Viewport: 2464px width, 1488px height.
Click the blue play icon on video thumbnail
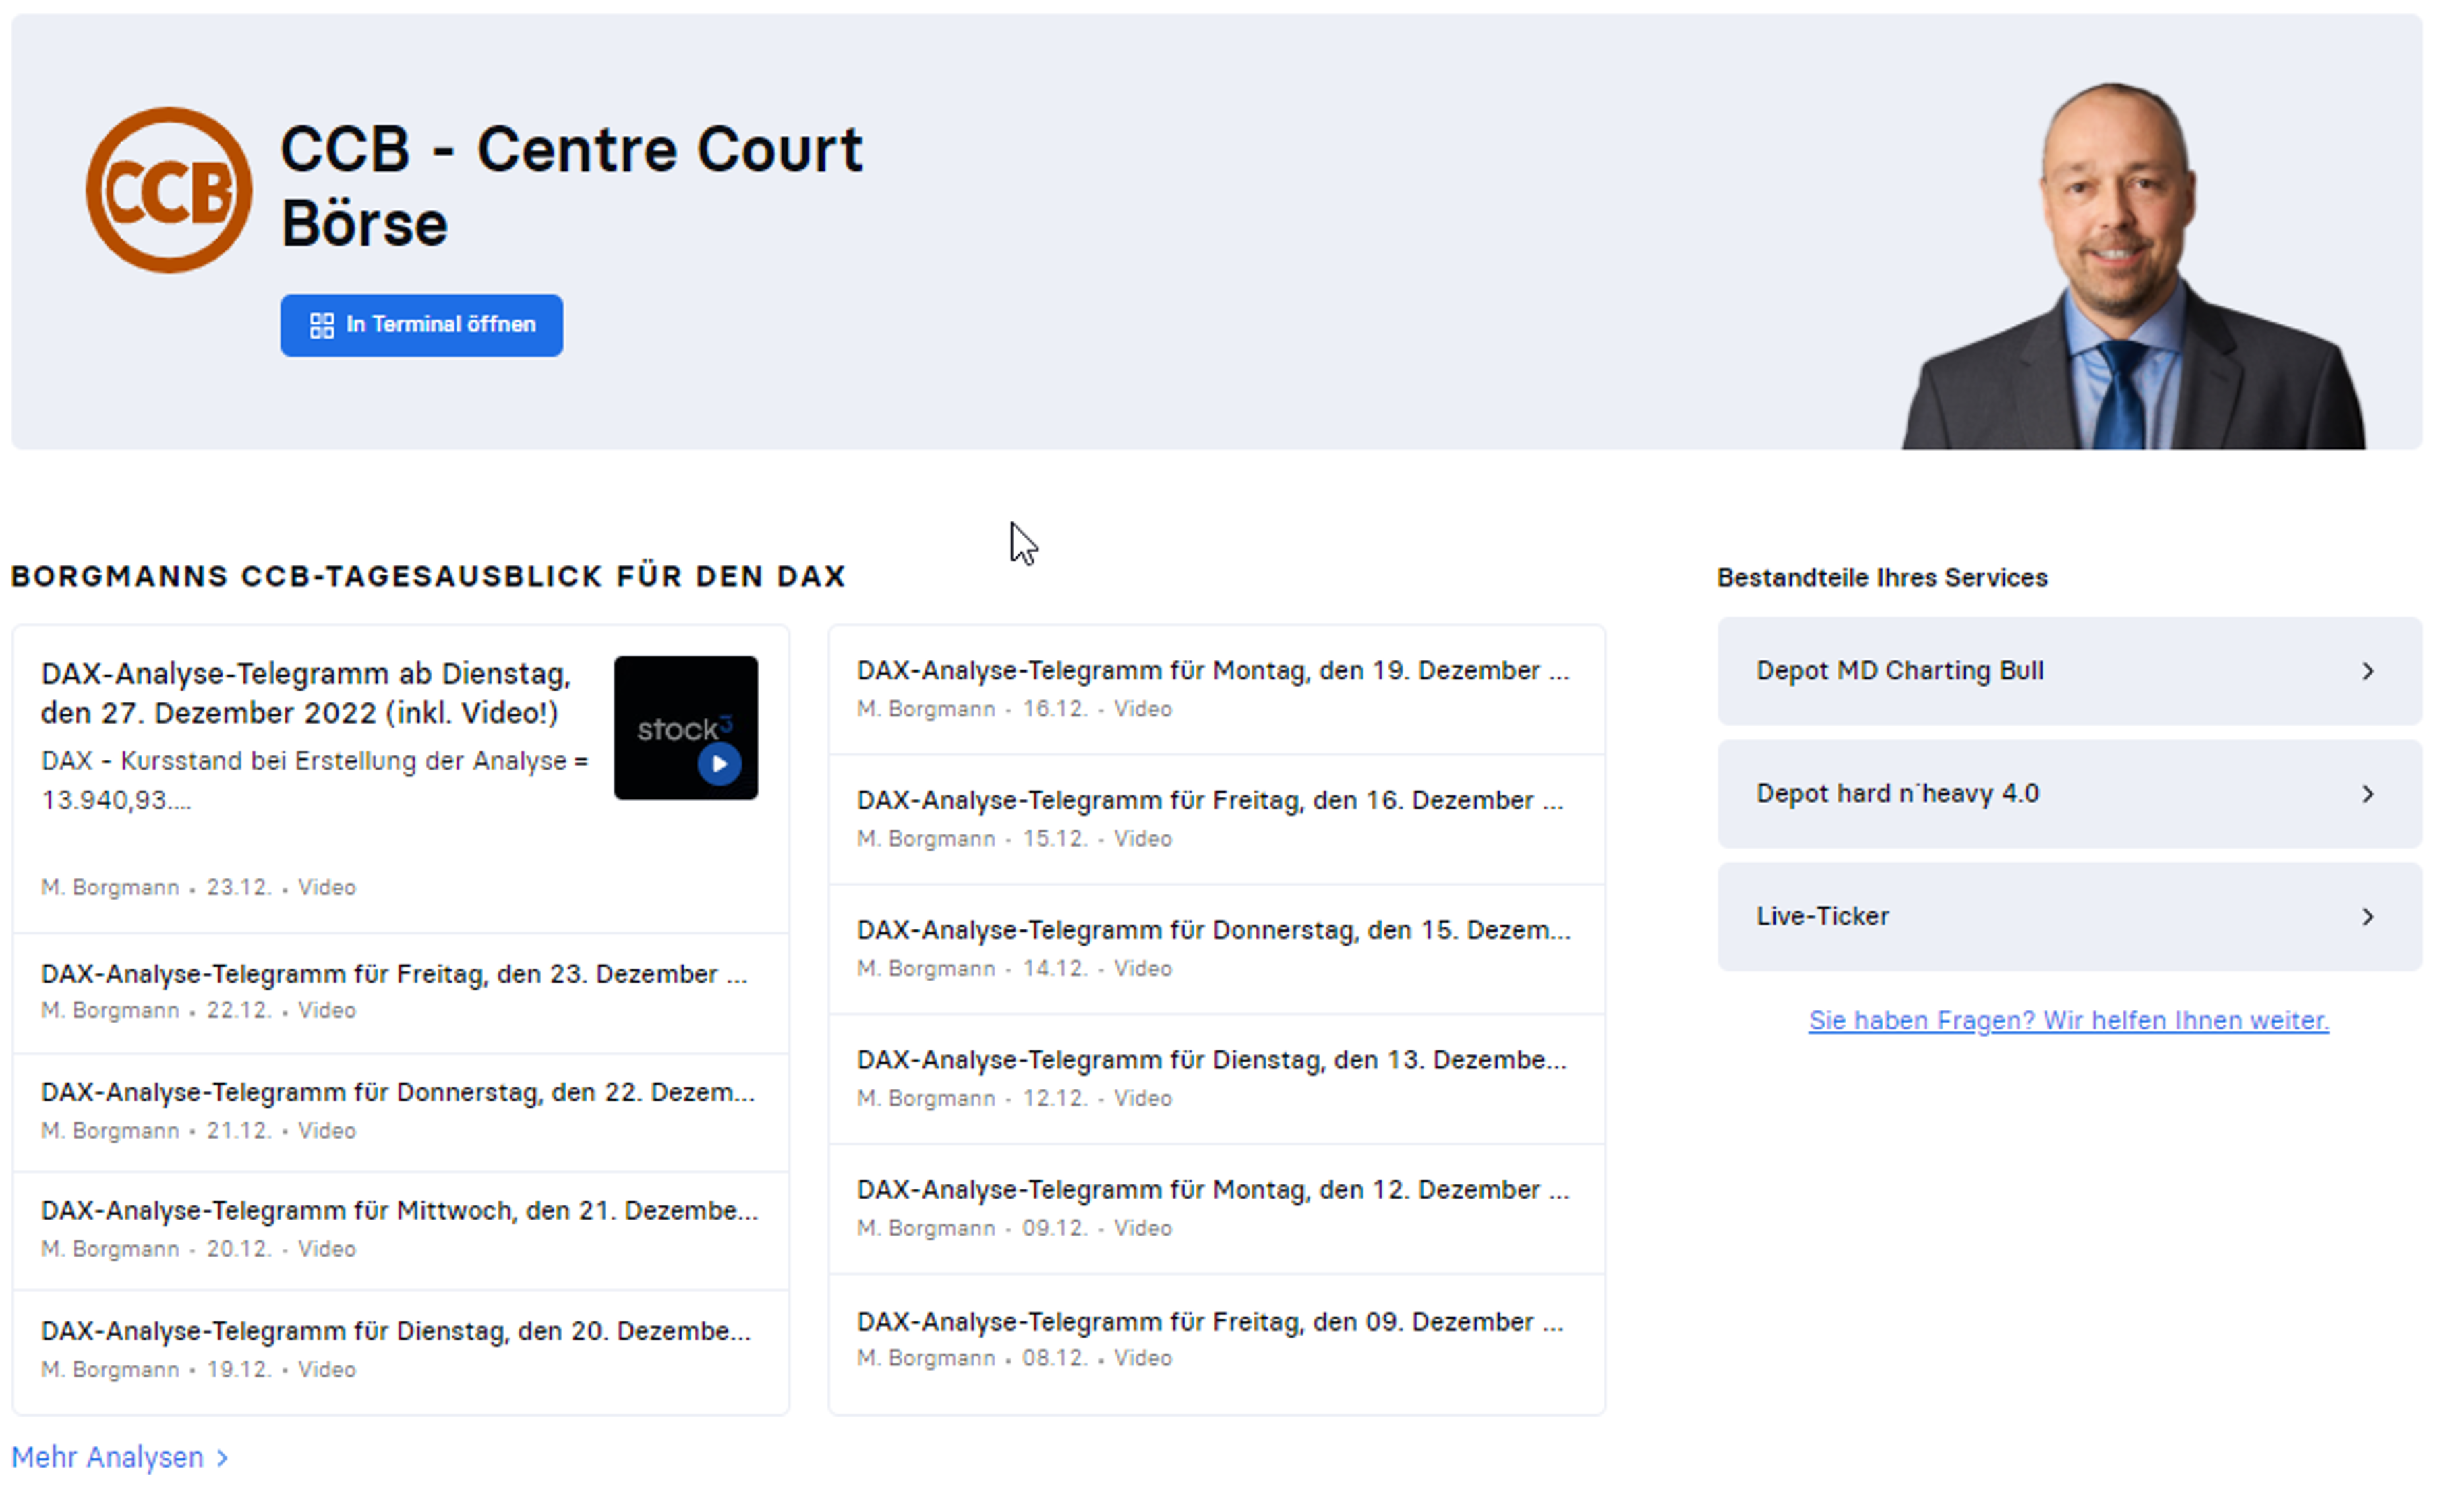(719, 763)
